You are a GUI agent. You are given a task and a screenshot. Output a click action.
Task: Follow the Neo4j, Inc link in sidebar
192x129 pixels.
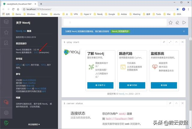click(21, 31)
